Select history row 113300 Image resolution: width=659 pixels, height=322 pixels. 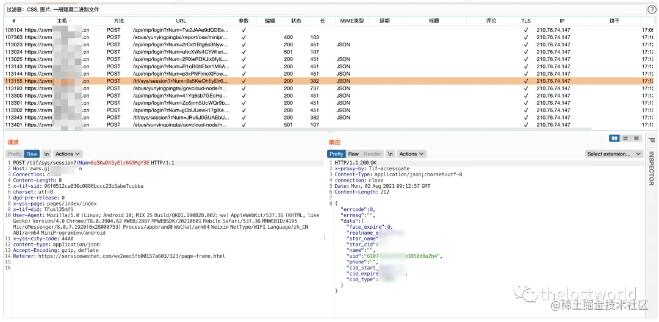point(329,96)
